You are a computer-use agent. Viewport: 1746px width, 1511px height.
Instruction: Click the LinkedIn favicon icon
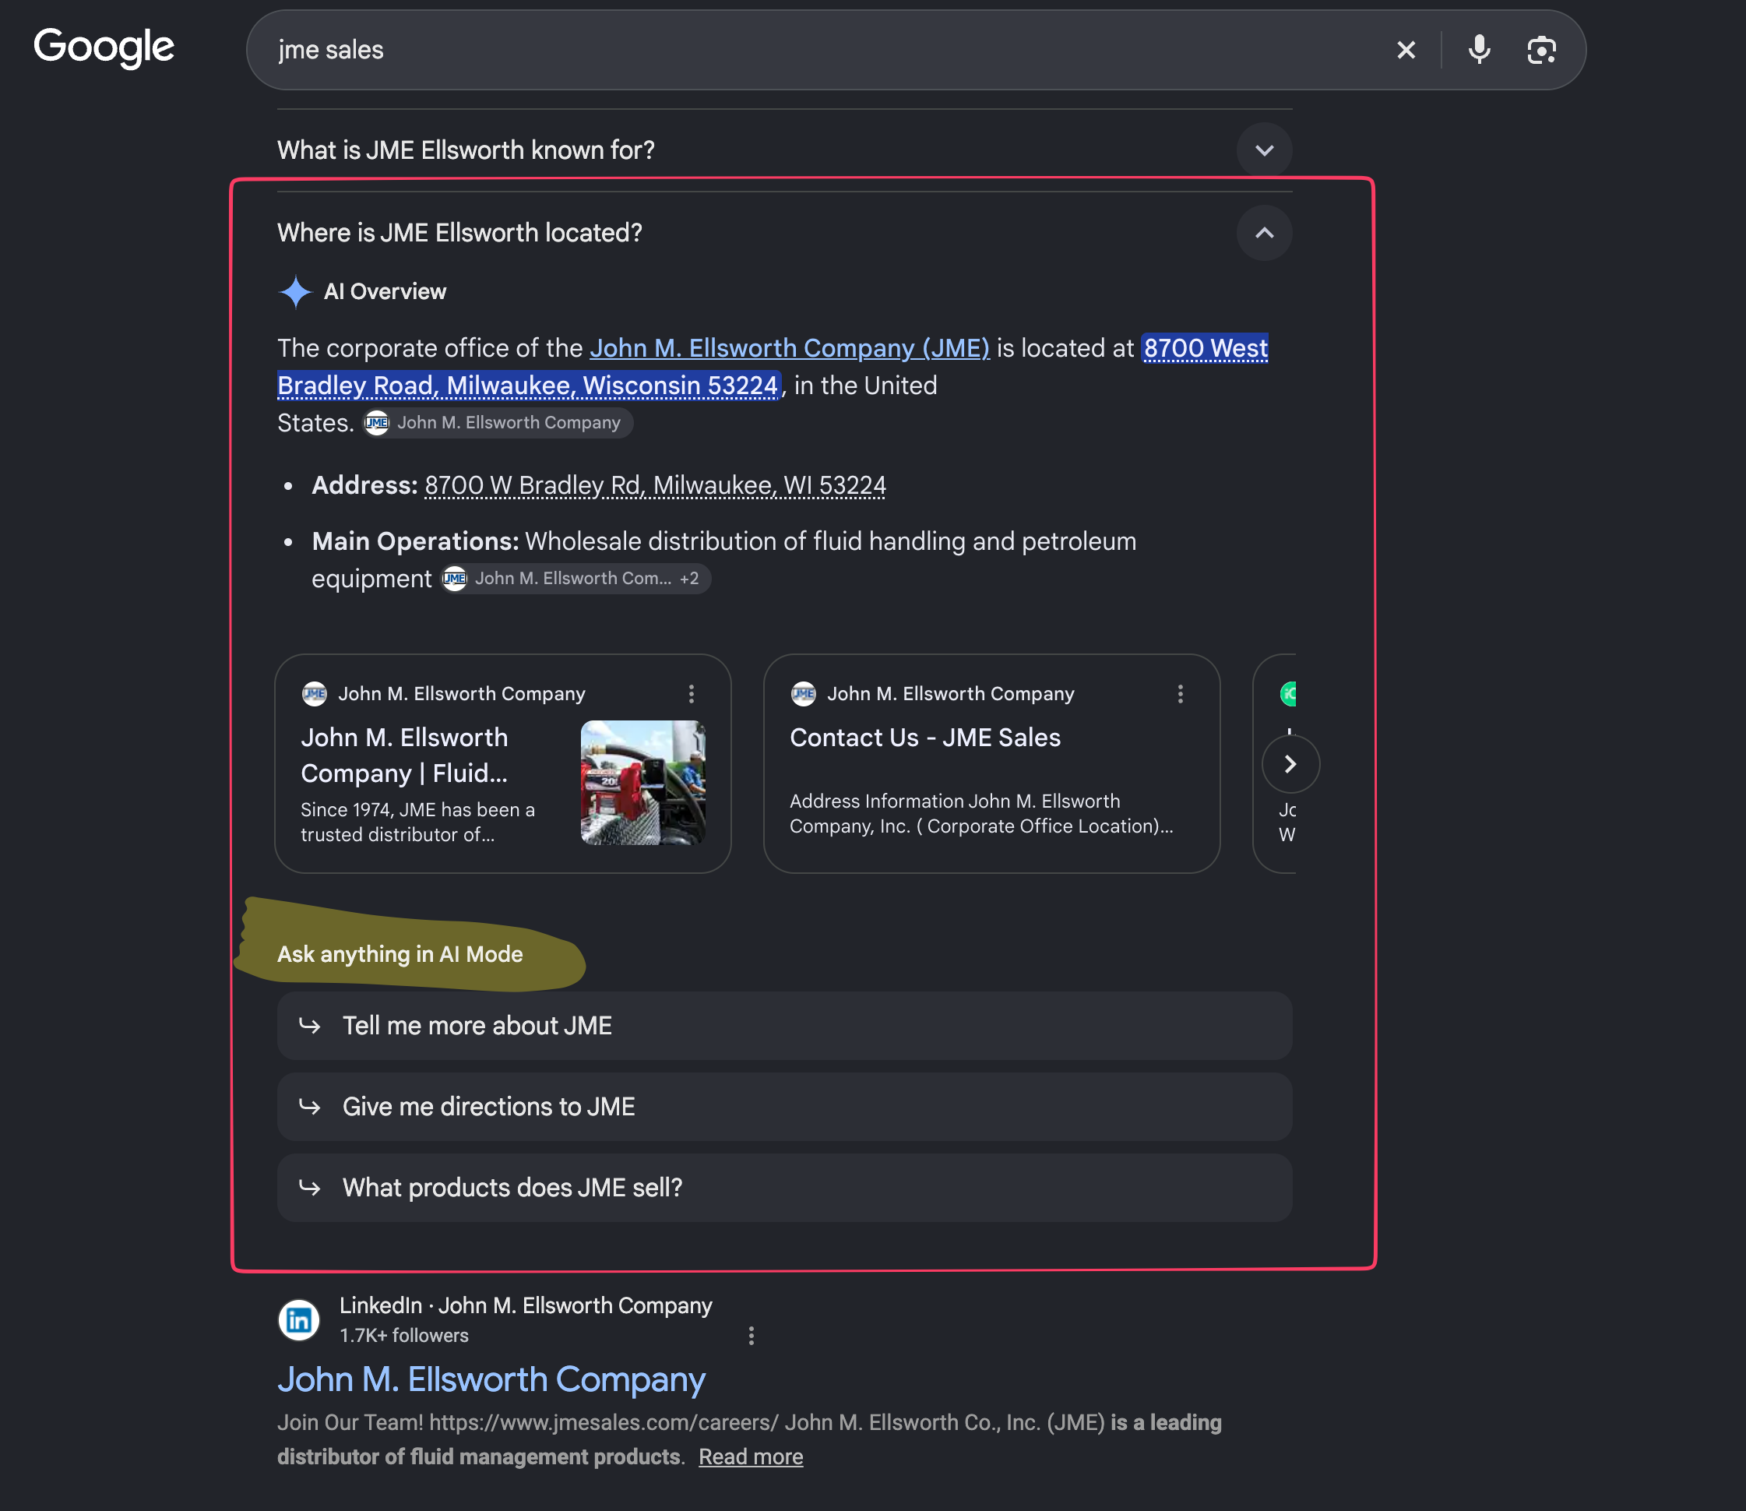(x=299, y=1319)
